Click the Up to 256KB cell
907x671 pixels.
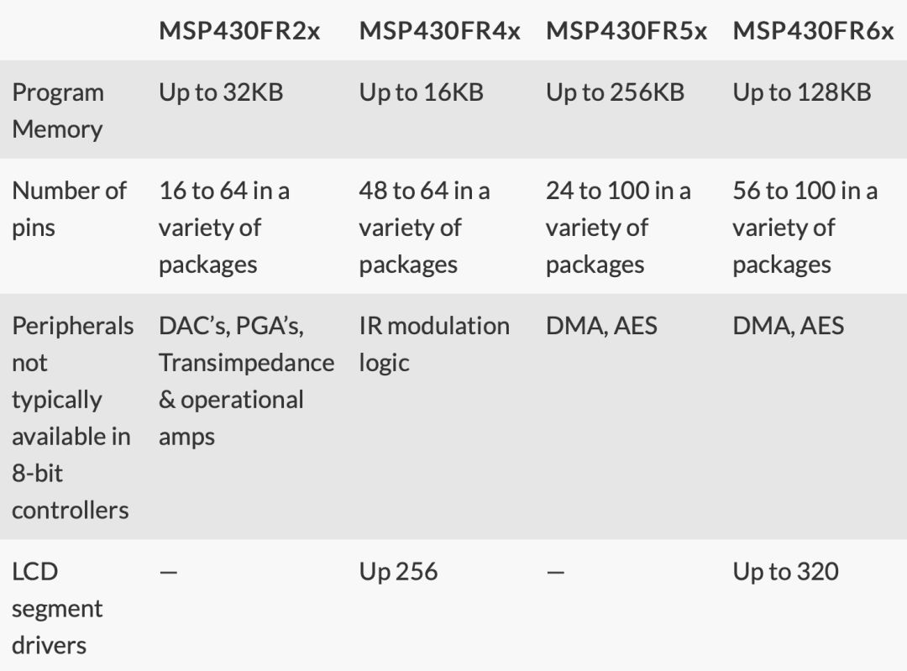[615, 92]
